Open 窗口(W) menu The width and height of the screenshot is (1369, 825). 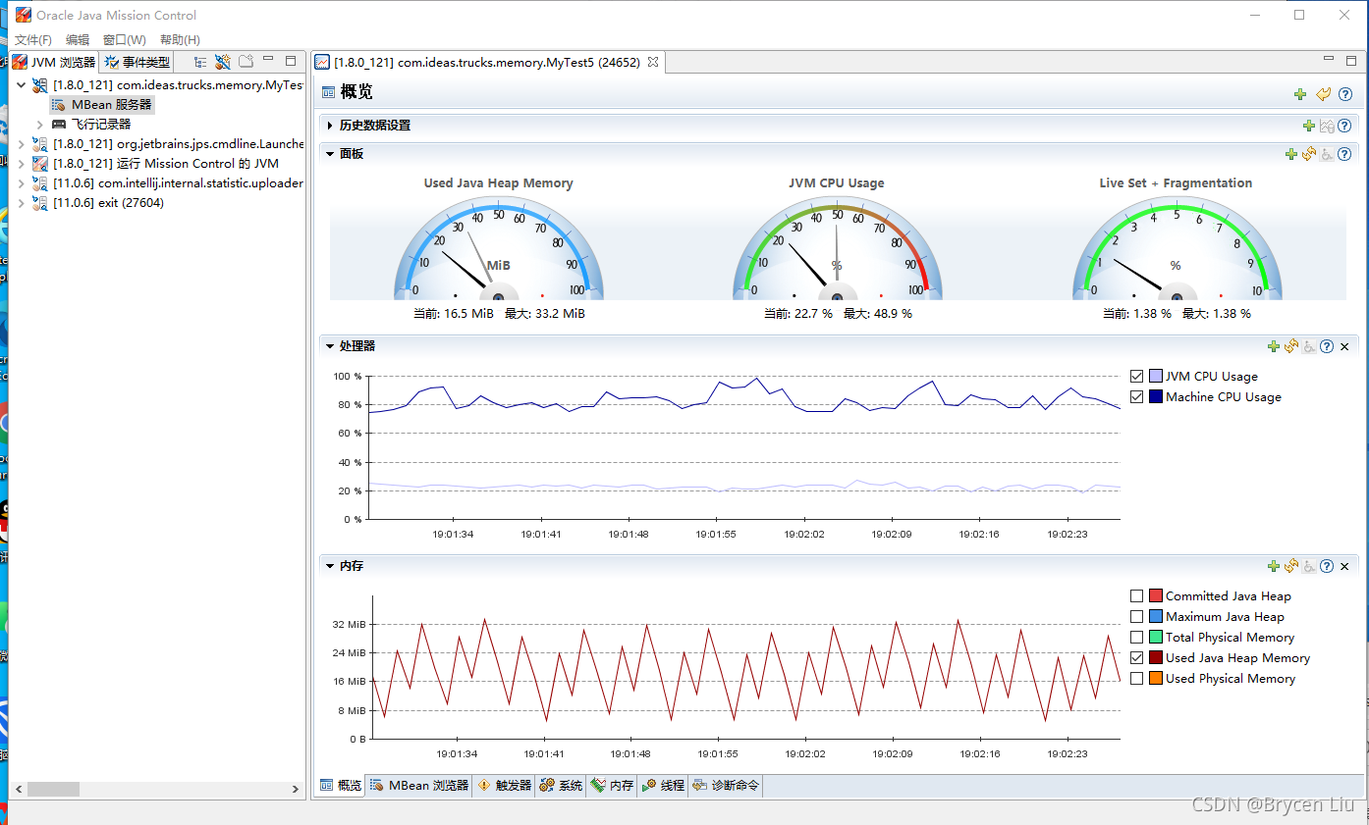(x=124, y=40)
